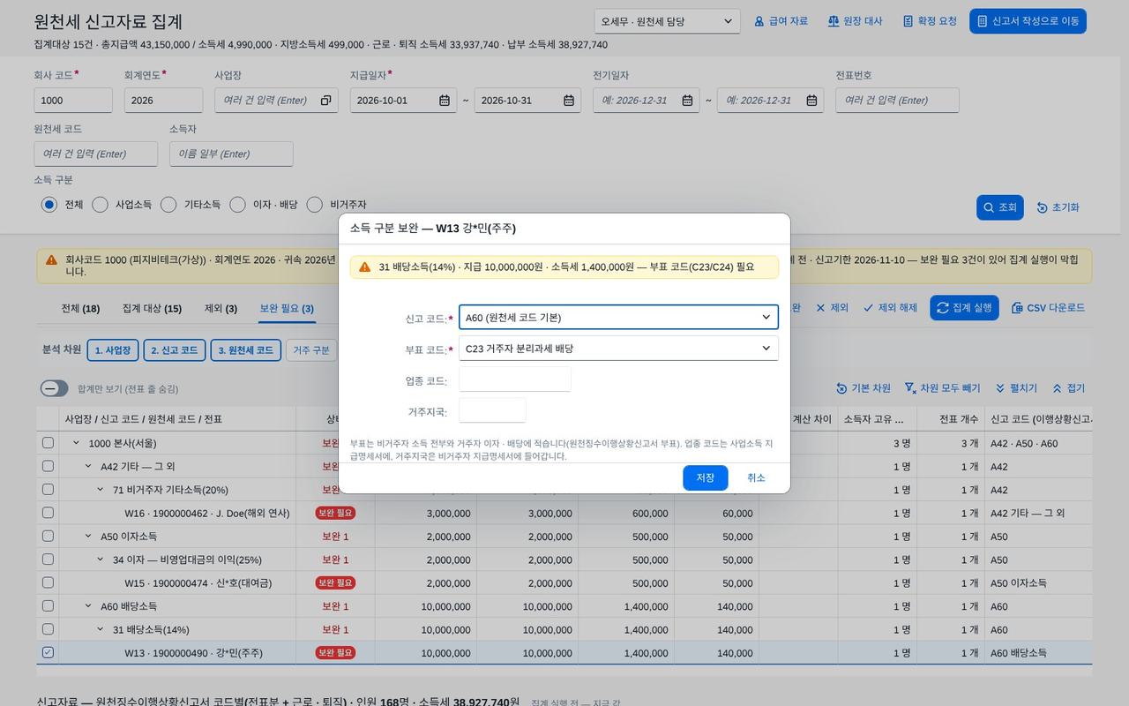Open 신고 코드 dropdown in dialog
The width and height of the screenshot is (1129, 706).
pos(618,318)
